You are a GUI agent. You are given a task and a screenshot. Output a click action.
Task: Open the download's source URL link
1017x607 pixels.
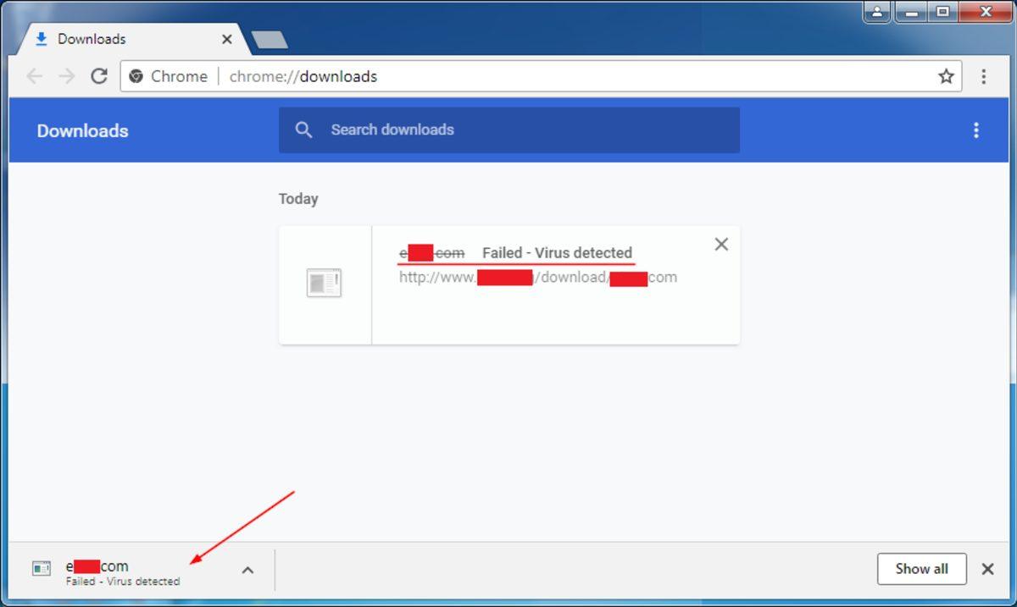pos(536,277)
